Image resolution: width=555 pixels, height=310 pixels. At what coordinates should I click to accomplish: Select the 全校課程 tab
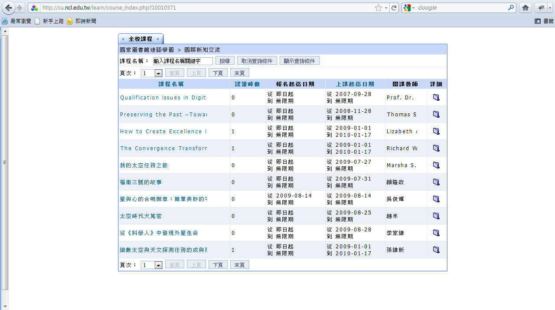(140, 39)
